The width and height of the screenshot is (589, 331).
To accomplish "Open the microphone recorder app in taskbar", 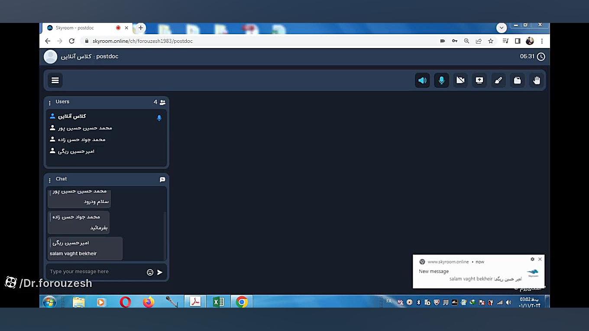I will pyautogui.click(x=172, y=302).
